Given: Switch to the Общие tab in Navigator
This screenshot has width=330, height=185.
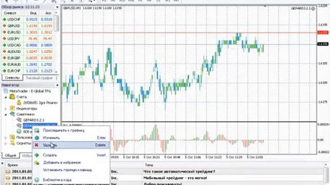Looking at the screenshot, I should tap(10, 155).
